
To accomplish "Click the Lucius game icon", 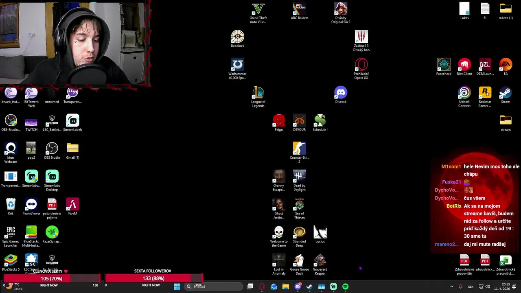I will tap(320, 235).
